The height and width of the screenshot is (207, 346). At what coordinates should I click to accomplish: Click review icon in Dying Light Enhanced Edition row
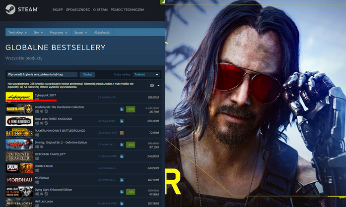[122, 192]
